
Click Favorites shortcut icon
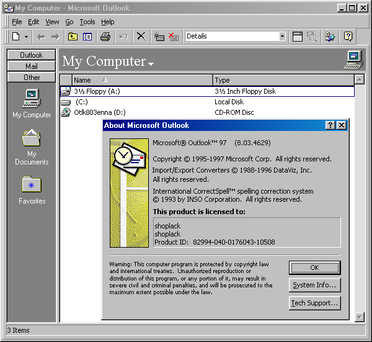(32, 184)
